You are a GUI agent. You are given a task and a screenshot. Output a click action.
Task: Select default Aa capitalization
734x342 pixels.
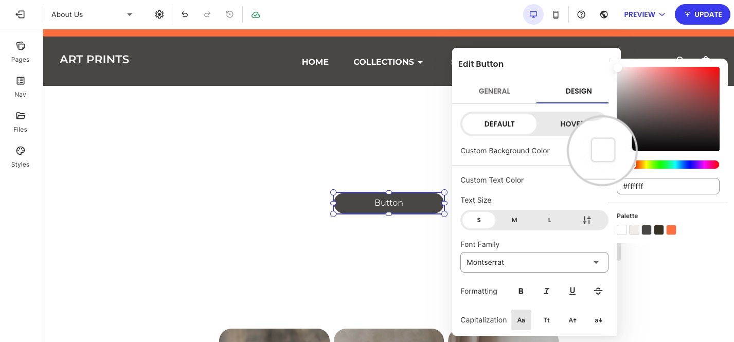521,320
